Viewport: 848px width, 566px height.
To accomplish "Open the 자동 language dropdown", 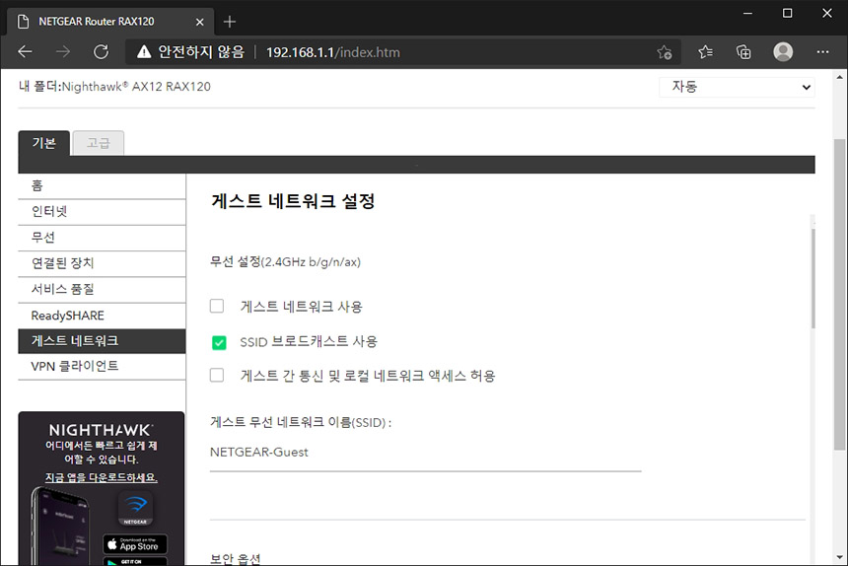I will (737, 87).
